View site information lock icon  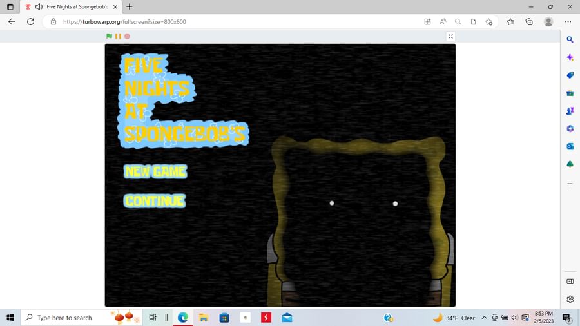[53, 21]
